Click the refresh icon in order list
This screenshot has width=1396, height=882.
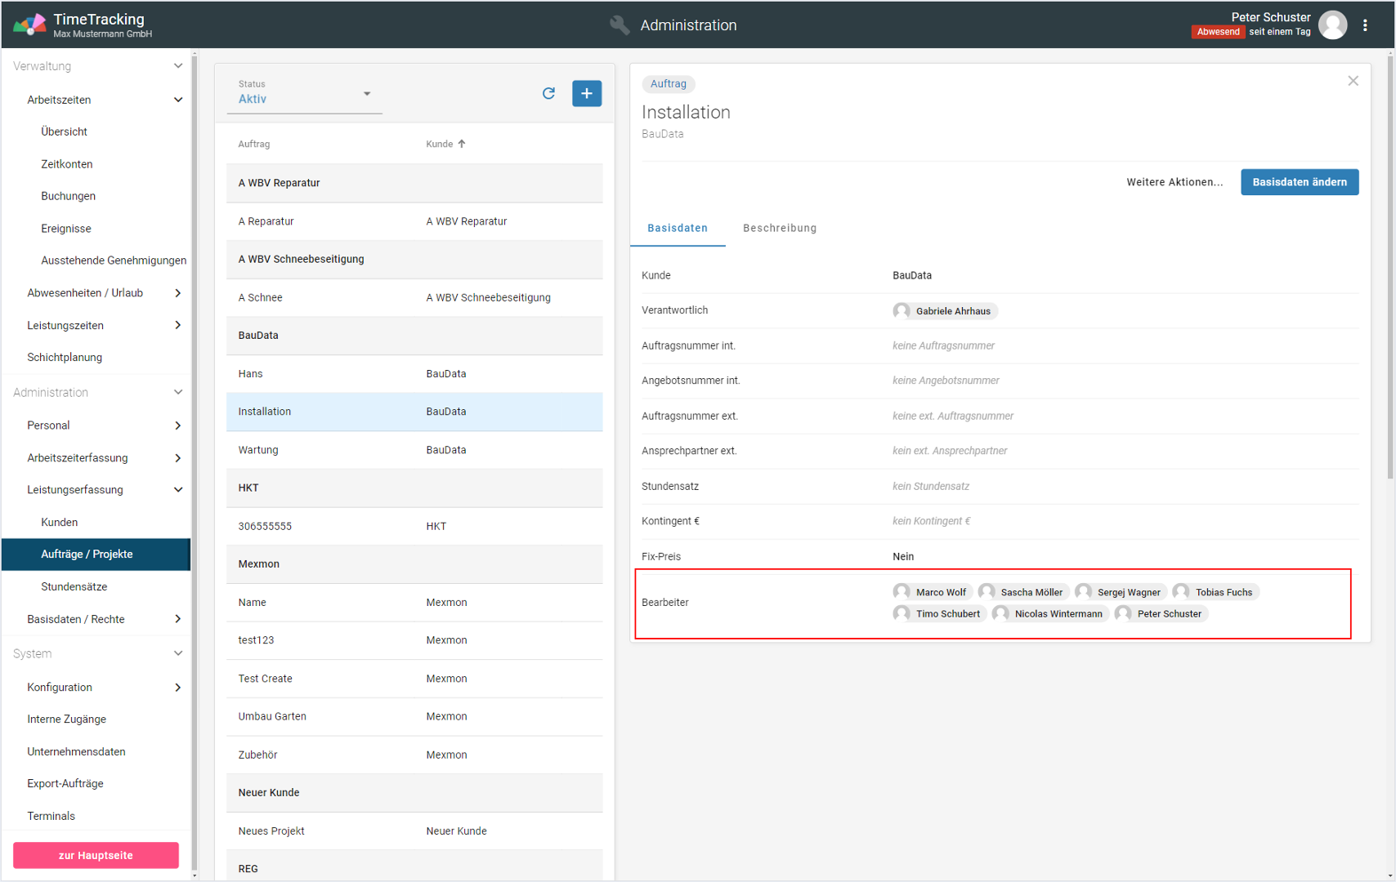pos(548,93)
